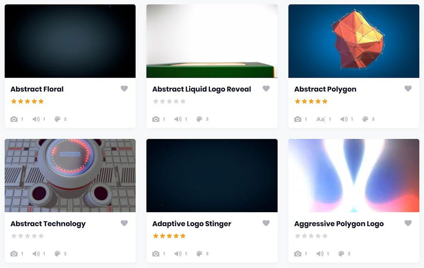Open Adaptive Logo Stinger title
This screenshot has width=424, height=268.
pyautogui.click(x=192, y=224)
